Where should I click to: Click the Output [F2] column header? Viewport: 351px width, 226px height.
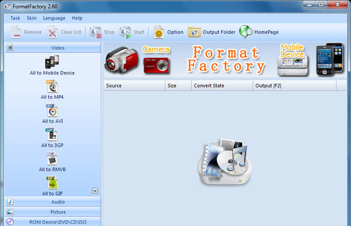pyautogui.click(x=294, y=85)
